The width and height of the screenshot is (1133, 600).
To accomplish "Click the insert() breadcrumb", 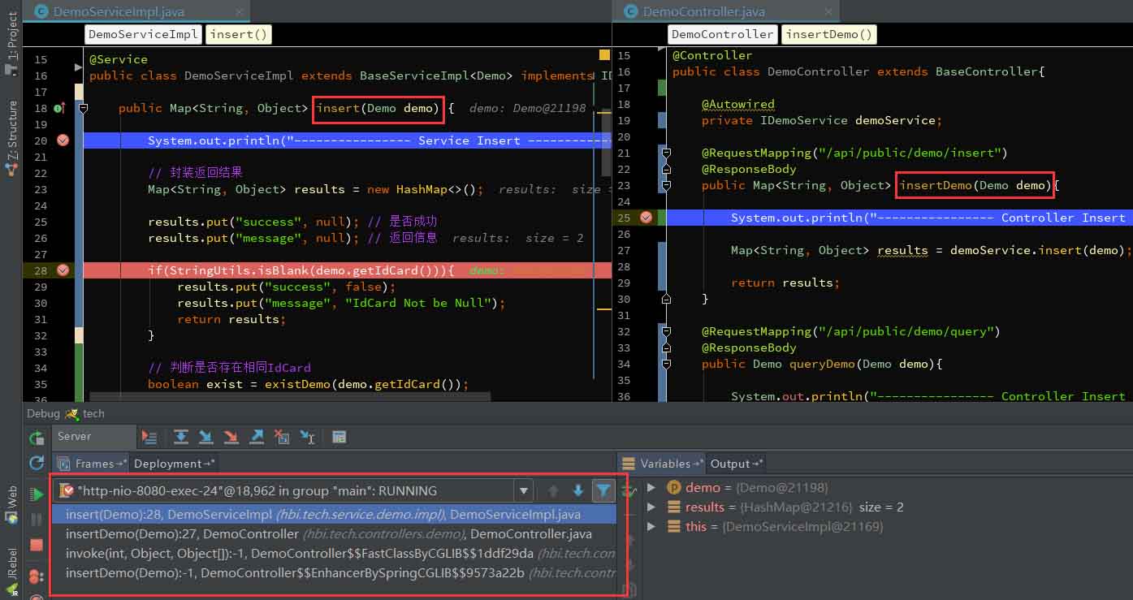I will (x=238, y=34).
